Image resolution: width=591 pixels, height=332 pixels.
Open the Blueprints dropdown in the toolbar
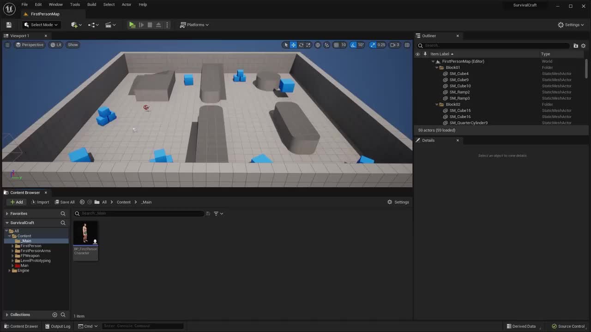point(94,25)
